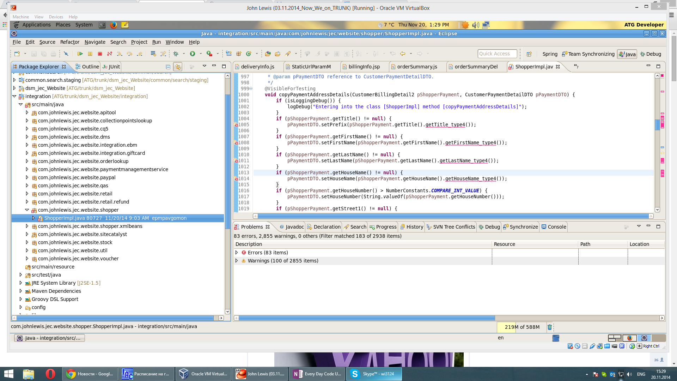Click the red Terminate debug button

(100, 54)
